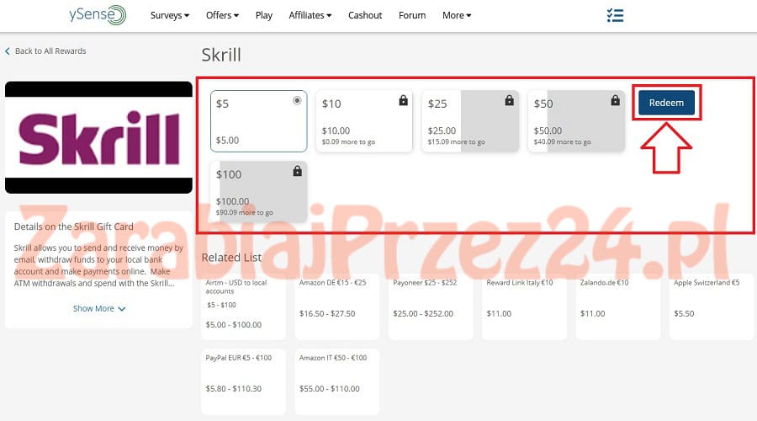Click the 'Related List' heading
757x421 pixels.
(231, 258)
